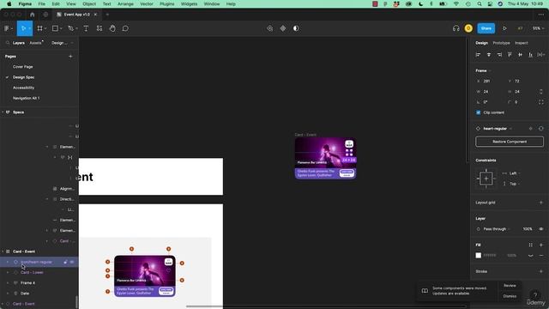549x309 pixels.
Task: Expand the Card - Lower layer
Action: (x=8, y=273)
